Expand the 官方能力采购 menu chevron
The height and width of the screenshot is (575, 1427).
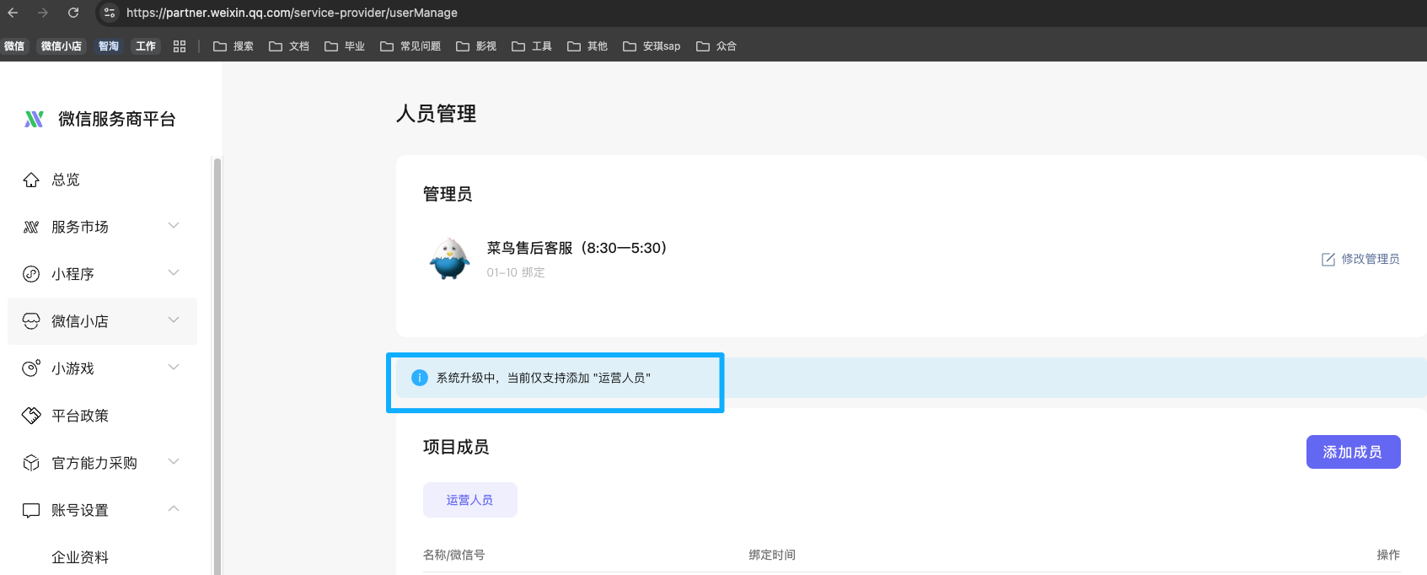tap(174, 461)
